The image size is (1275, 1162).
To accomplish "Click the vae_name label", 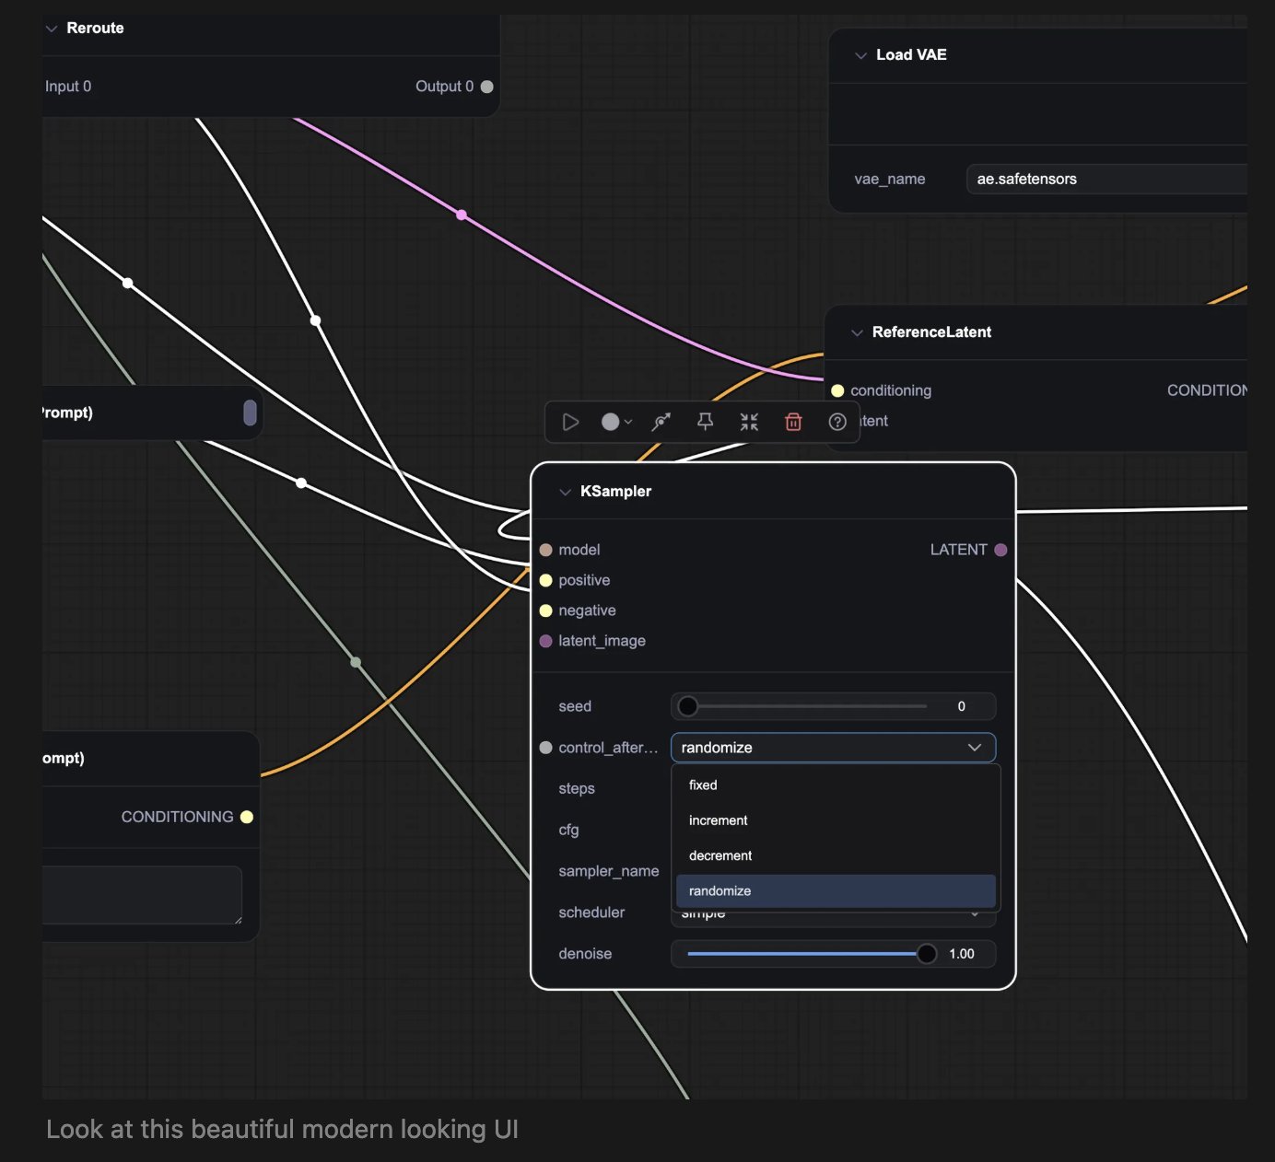I will pos(890,180).
